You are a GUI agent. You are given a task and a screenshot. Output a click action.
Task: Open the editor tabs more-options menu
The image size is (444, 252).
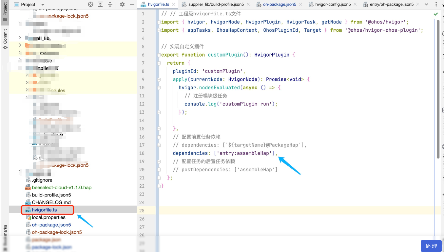pyautogui.click(x=436, y=4)
